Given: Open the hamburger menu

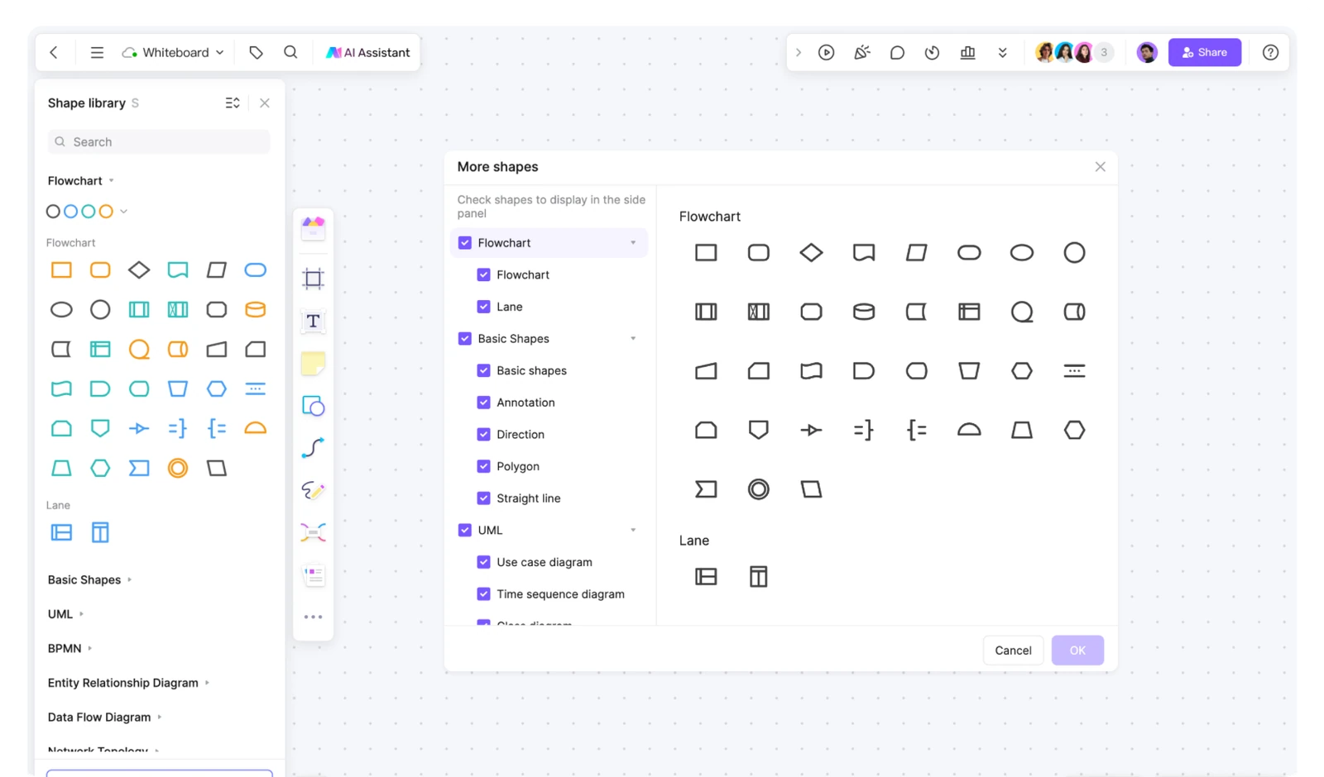Looking at the screenshot, I should coord(97,52).
